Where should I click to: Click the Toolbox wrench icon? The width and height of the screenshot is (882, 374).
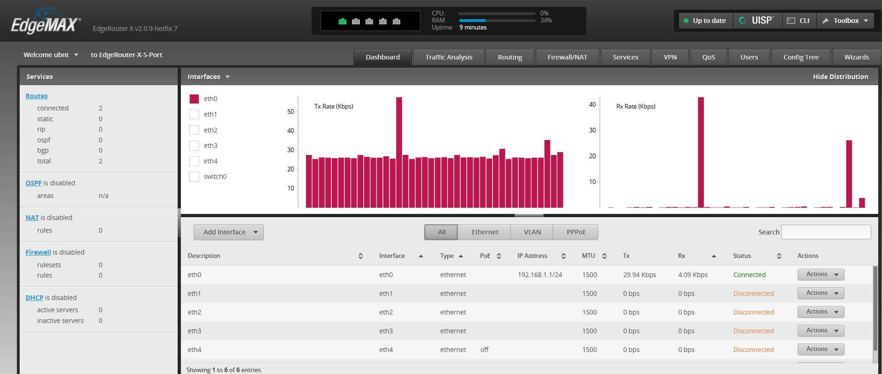(825, 21)
